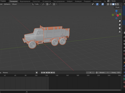125x93 pixels.
Task: Open the scene browse icon dropdown
Action: [x=109, y=1]
